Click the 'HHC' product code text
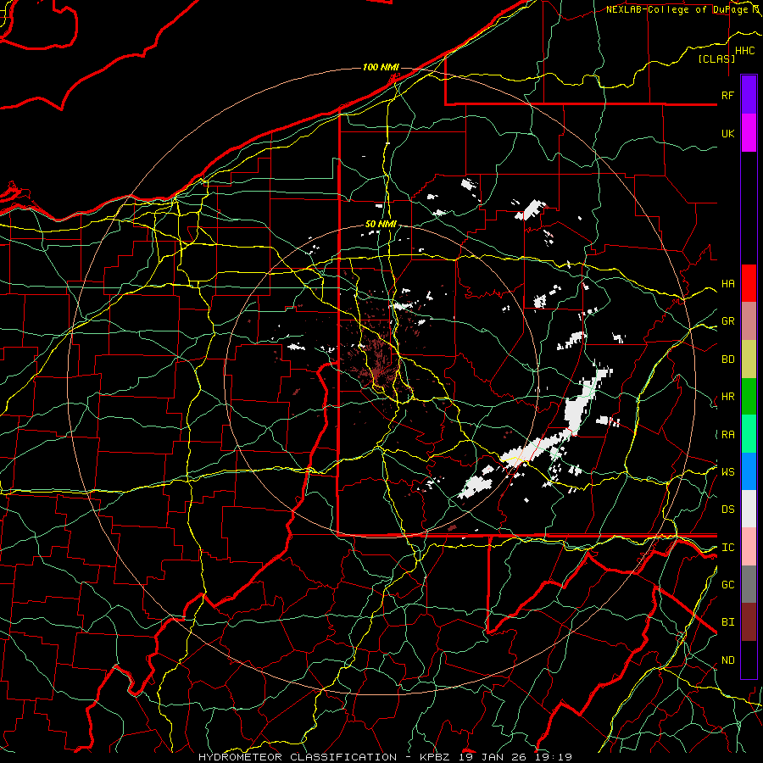 744,51
